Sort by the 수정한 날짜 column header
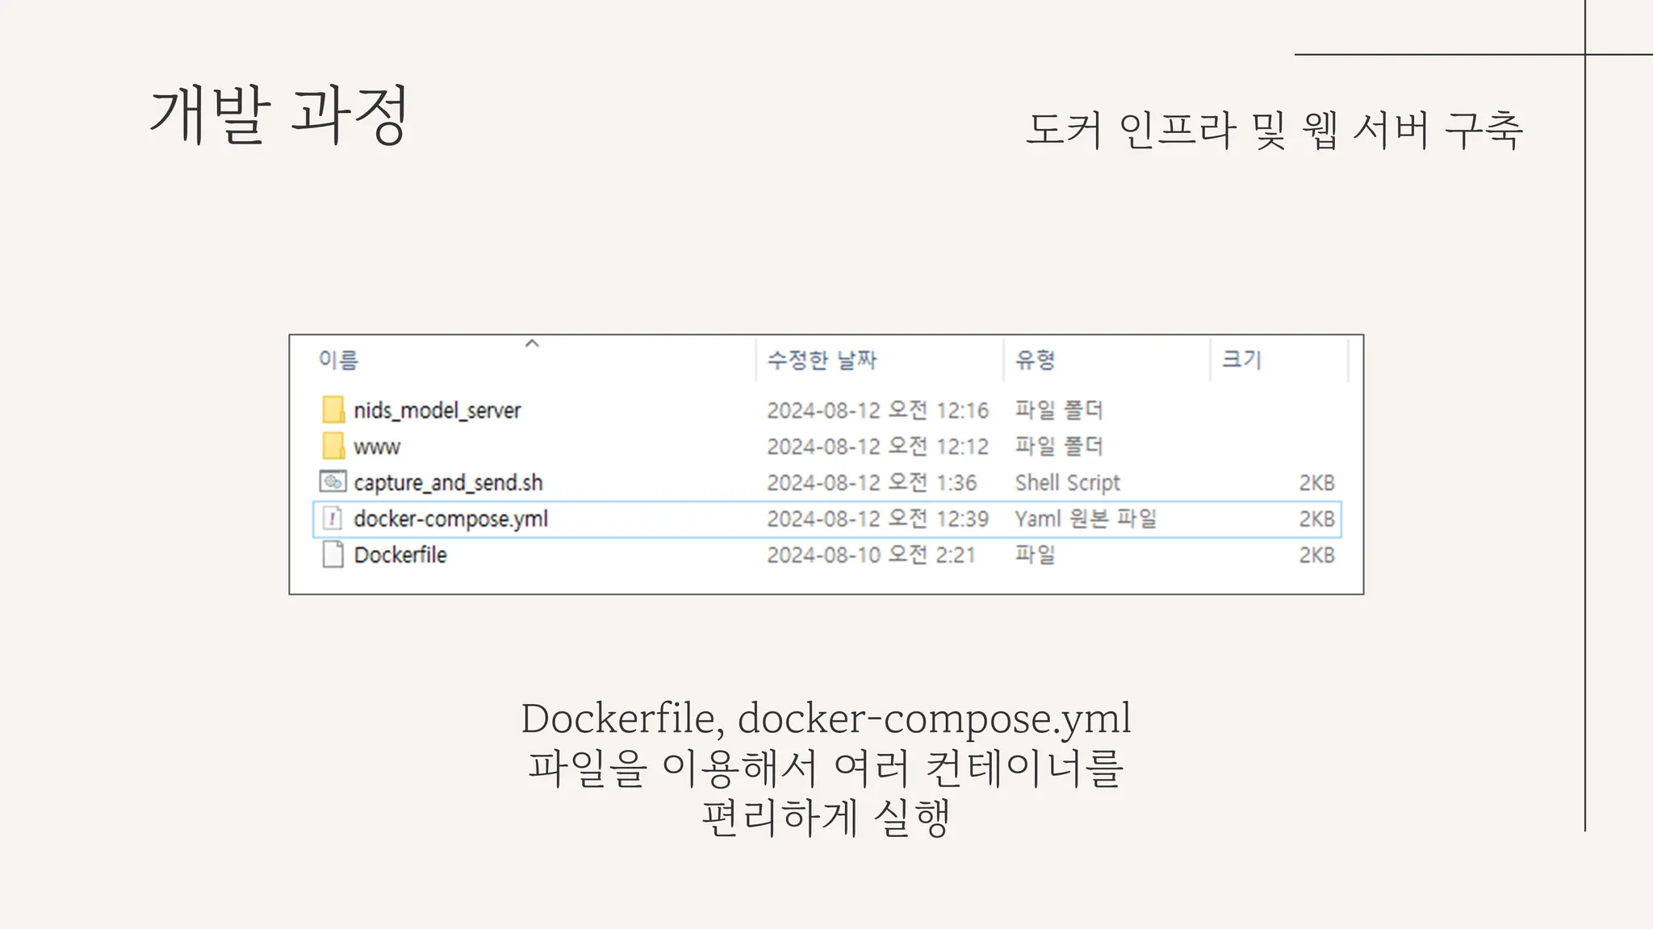Viewport: 1653px width, 929px height. 822,360
